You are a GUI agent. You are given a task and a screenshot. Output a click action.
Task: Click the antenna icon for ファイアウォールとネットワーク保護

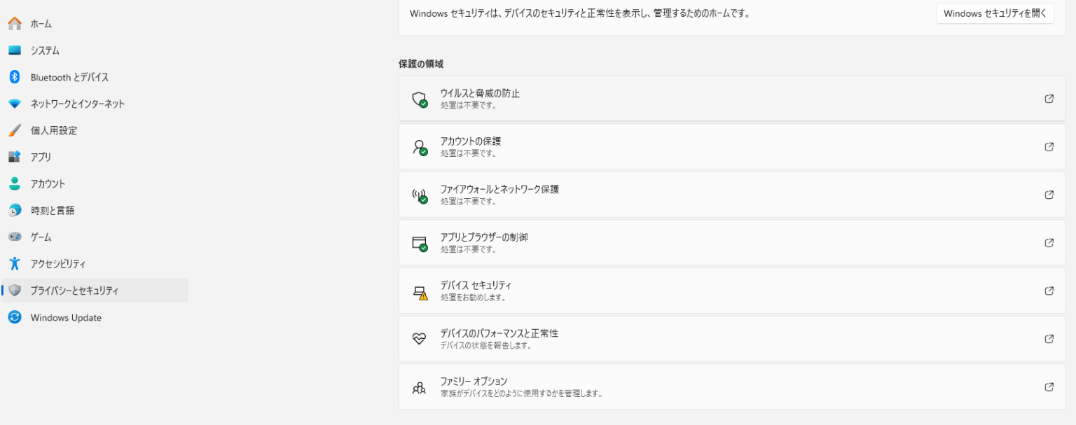419,195
